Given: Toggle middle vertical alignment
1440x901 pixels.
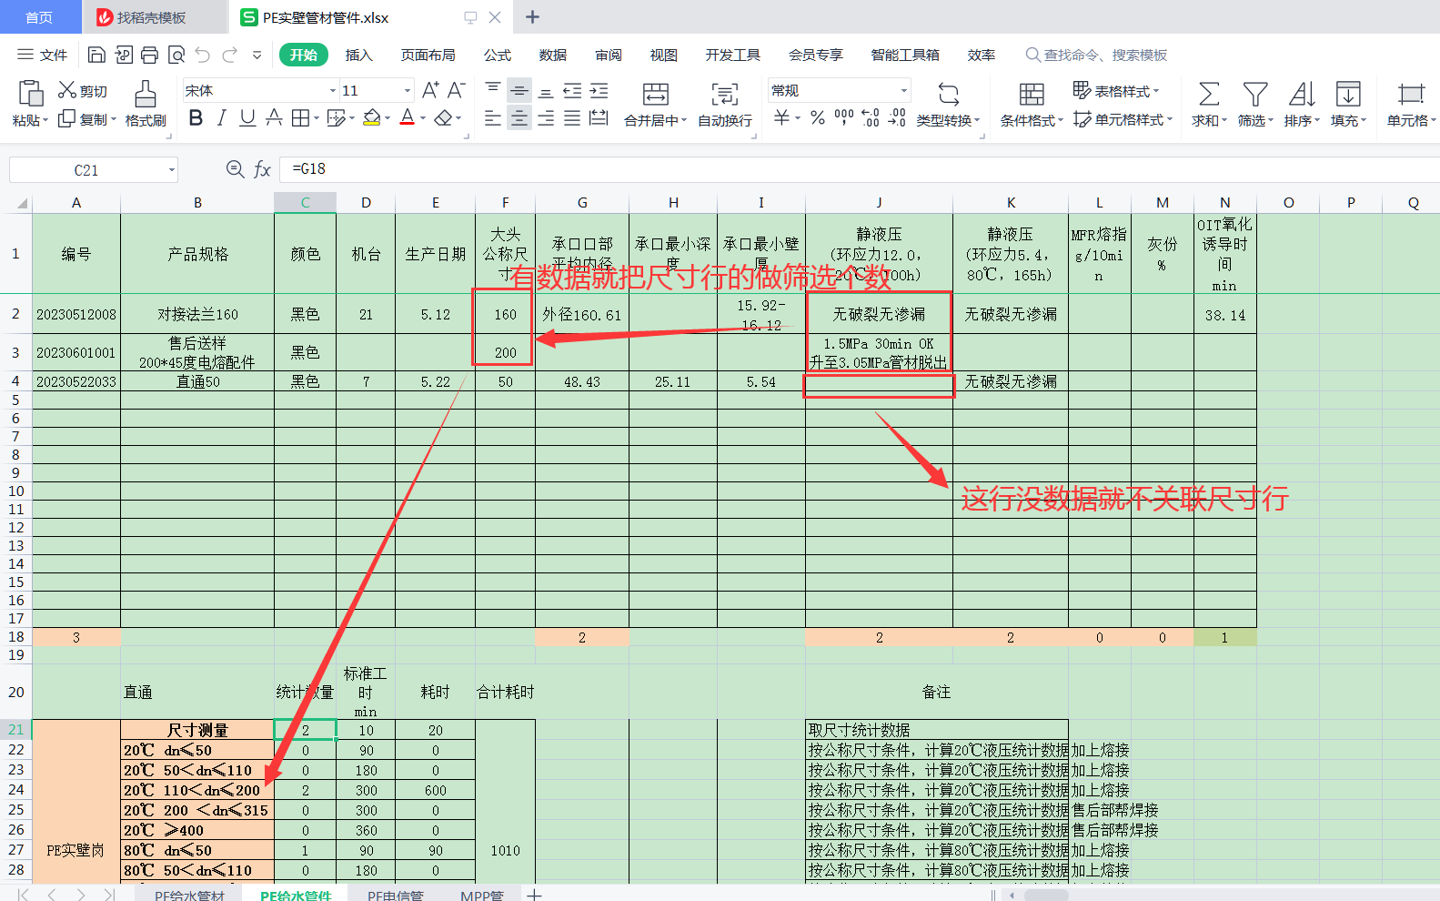Looking at the screenshot, I should point(519,89).
